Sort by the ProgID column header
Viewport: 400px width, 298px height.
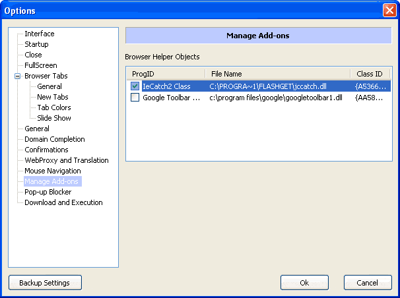tap(166, 74)
